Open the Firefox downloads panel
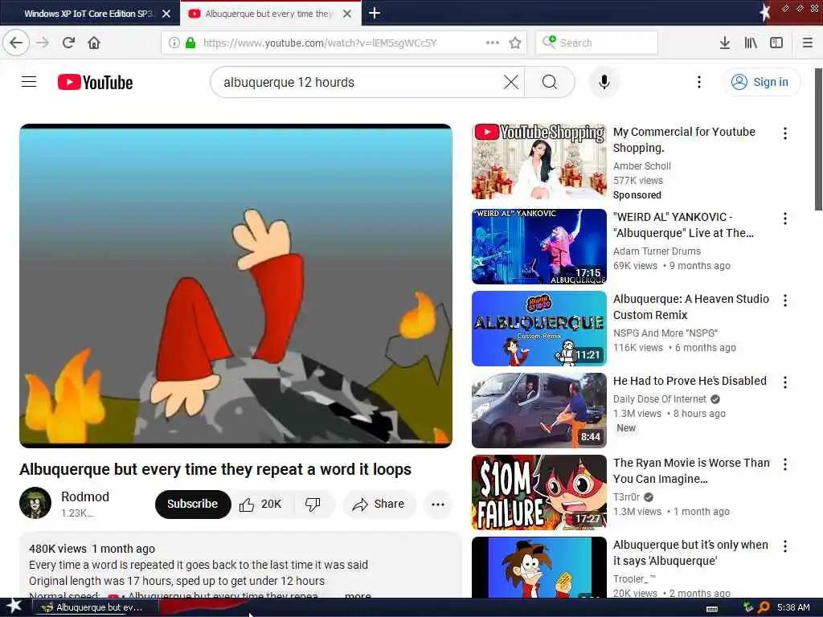 tap(724, 43)
